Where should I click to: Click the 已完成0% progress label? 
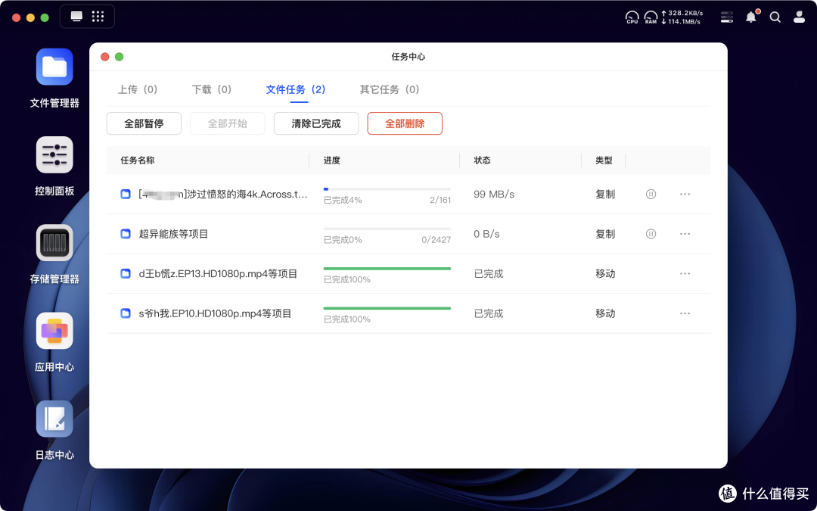[343, 240]
